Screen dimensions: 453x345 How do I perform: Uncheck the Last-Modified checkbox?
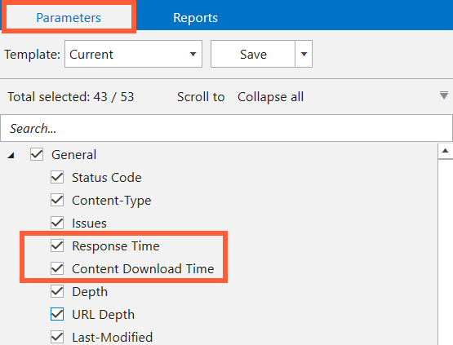click(x=57, y=337)
